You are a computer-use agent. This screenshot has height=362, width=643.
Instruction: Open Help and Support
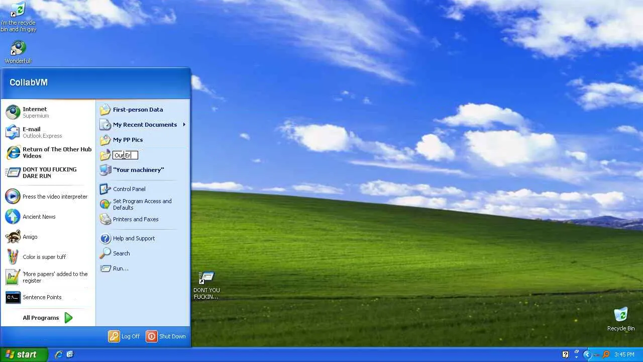[143, 238]
